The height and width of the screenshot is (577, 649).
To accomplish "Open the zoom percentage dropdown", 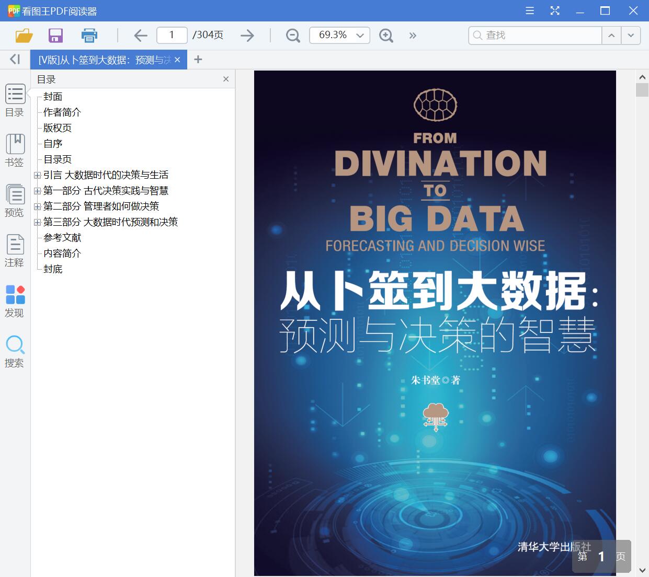I will 360,36.
